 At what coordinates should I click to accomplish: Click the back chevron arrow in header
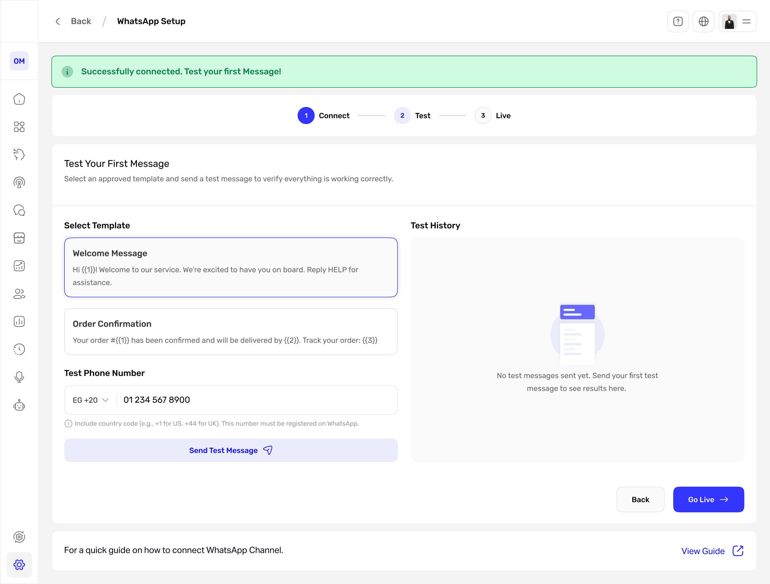pyautogui.click(x=58, y=22)
